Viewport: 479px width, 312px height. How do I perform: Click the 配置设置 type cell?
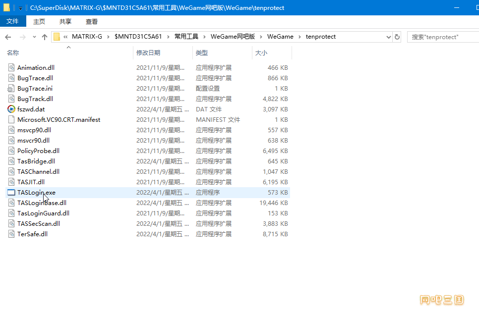(x=208, y=89)
